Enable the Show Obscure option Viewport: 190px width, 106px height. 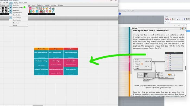tap(18, 20)
